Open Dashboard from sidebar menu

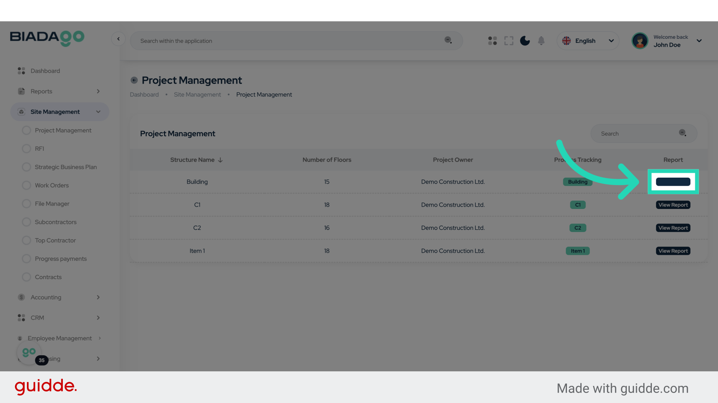pyautogui.click(x=45, y=71)
